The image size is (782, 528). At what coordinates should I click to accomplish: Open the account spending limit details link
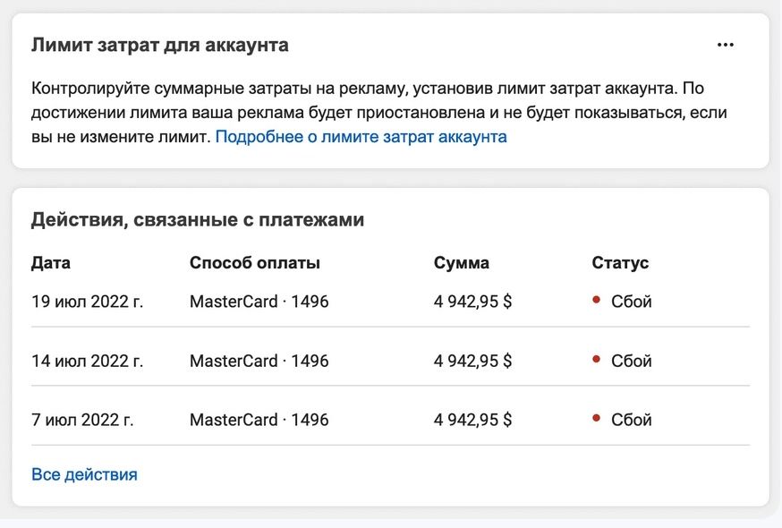(361, 137)
